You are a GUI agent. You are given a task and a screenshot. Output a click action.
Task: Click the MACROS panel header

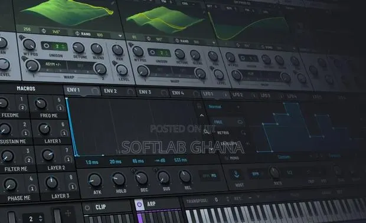click(26, 88)
